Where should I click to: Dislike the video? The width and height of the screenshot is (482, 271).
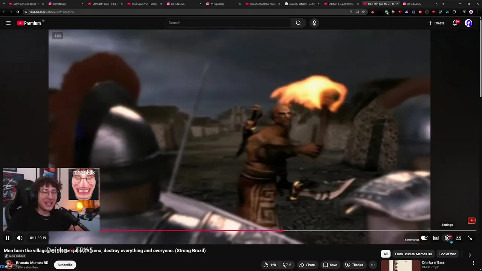pos(287,265)
